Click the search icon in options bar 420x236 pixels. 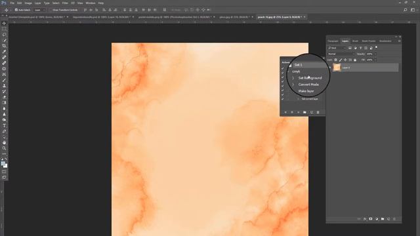click(x=406, y=10)
